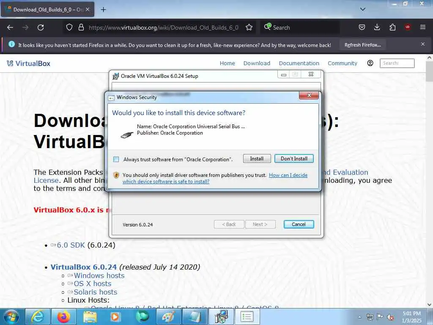Click Don't Install in Windows Security dialog
Image resolution: width=433 pixels, height=325 pixels.
[x=294, y=159]
